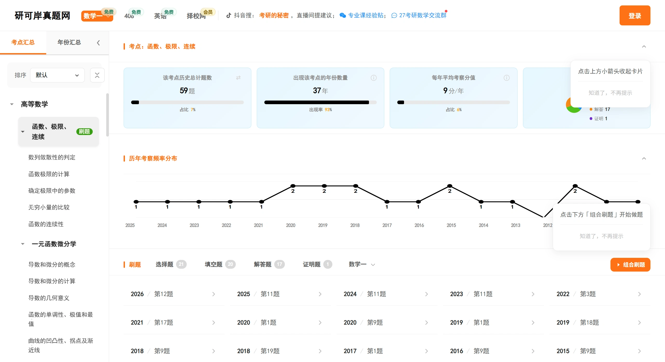Click the collapse-all icon next to the sort dropdown
The width and height of the screenshot is (665, 362).
coord(97,75)
